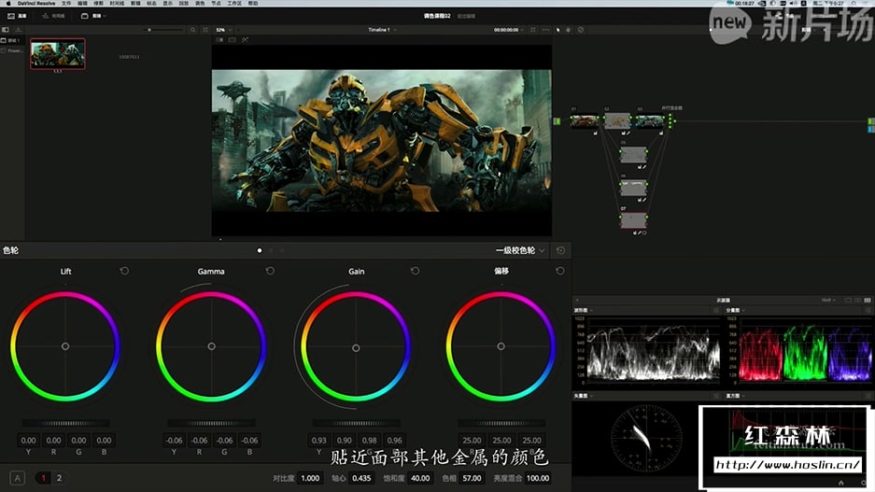This screenshot has width=875, height=492.
Task: Click the 画廊 Gallery toolbar button
Action: pyautogui.click(x=17, y=16)
